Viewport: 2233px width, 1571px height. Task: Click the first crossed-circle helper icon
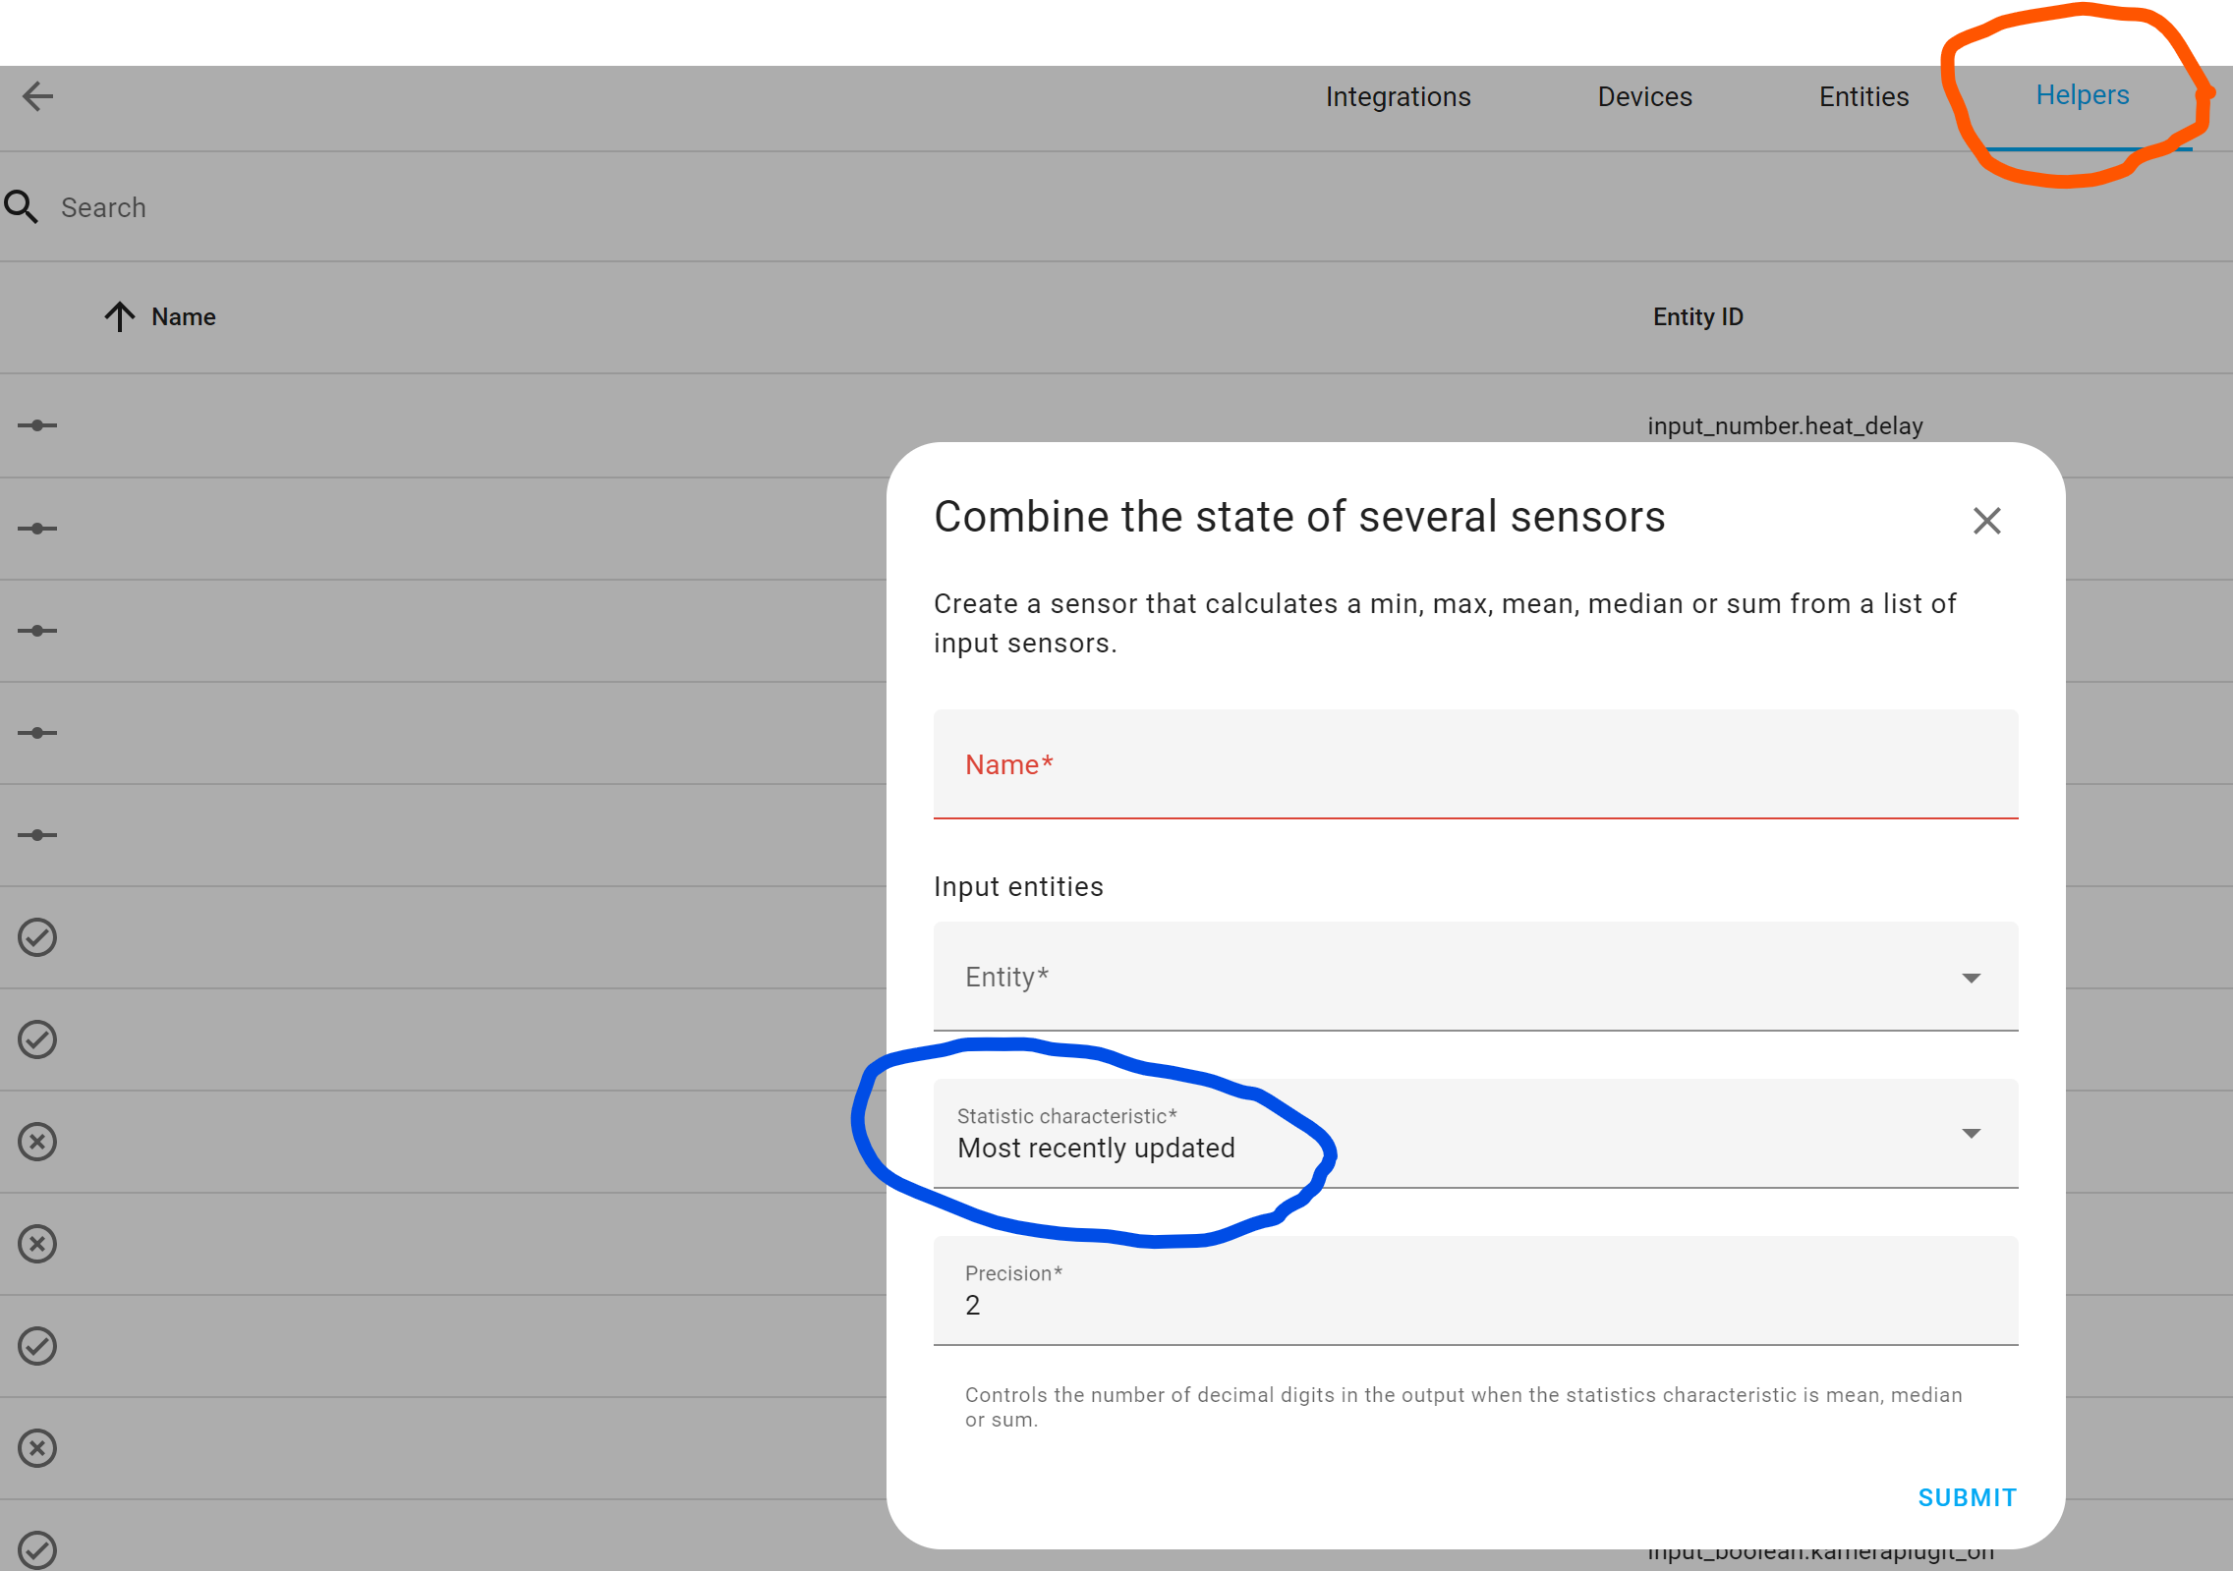tap(36, 1141)
